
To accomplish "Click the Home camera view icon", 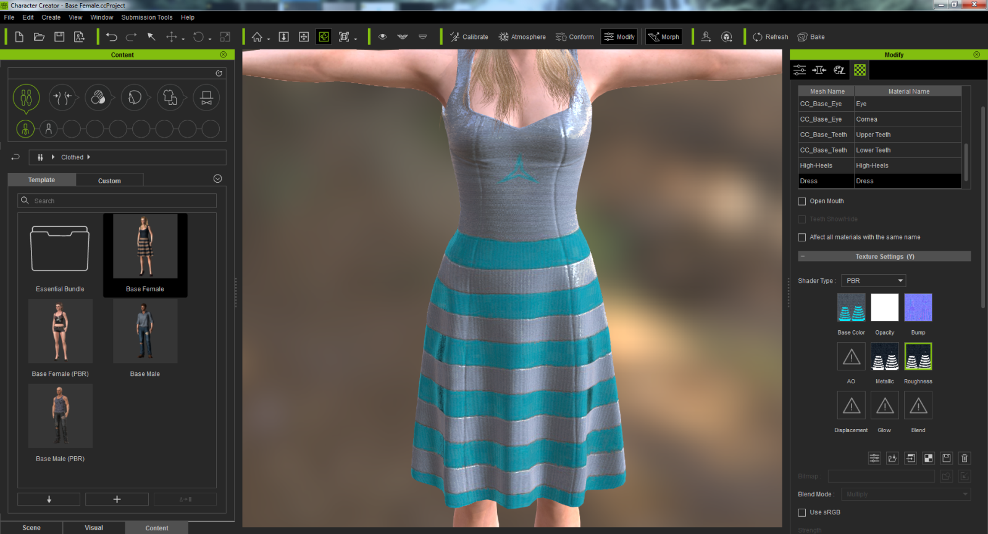I will (257, 37).
